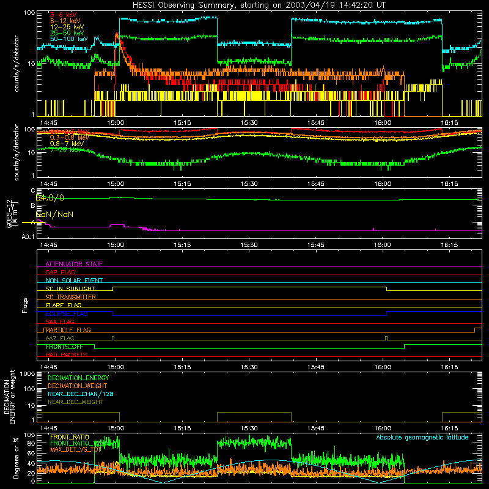Click the Degrees or % axis label
Screen dimensions: 489x489
pyautogui.click(x=16, y=458)
